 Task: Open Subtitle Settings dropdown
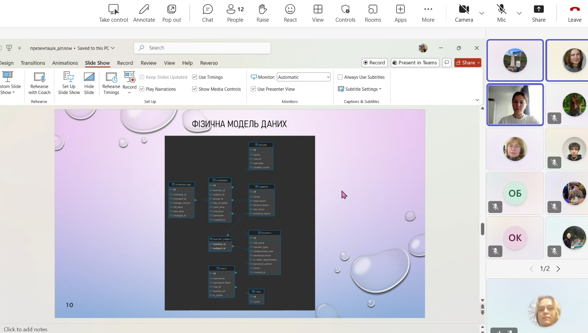tap(360, 89)
